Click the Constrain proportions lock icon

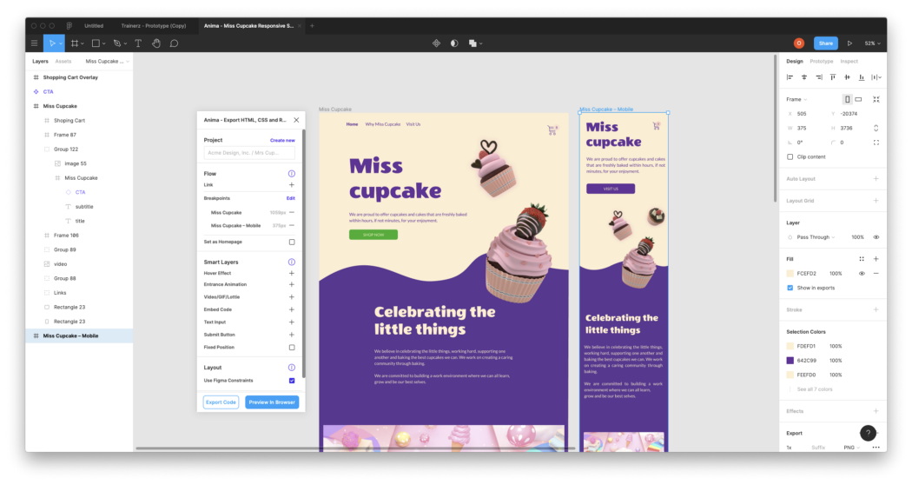(876, 128)
